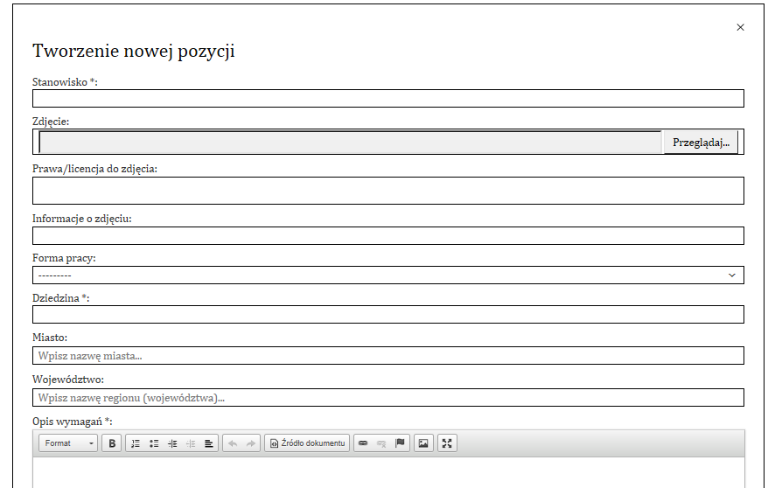The image size is (775, 488).
Task: Click into the Dziedzina field
Action: [x=387, y=315]
